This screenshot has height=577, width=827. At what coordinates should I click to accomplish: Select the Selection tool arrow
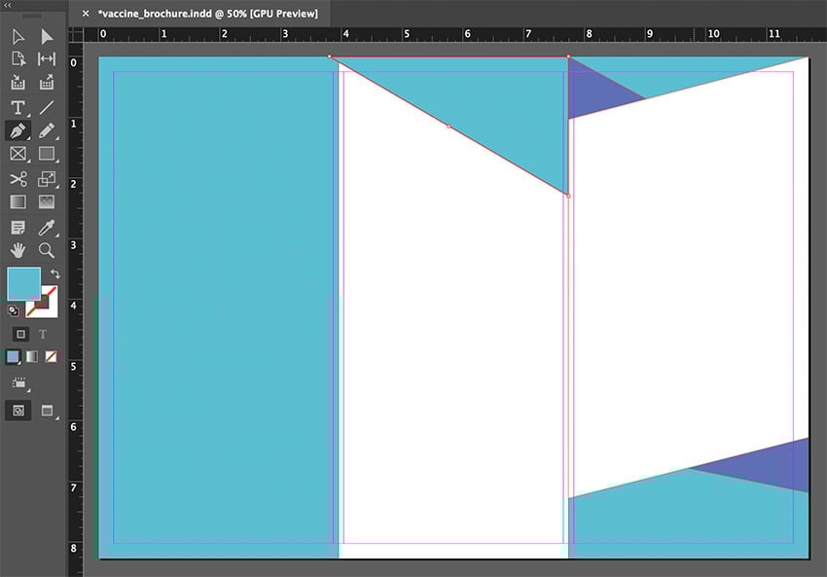[x=18, y=37]
